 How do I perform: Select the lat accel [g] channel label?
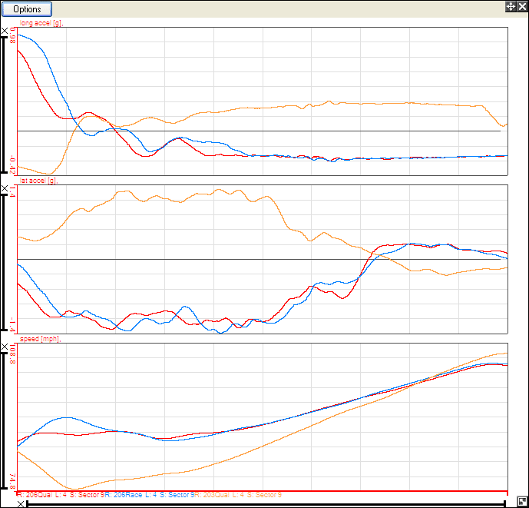(x=38, y=181)
